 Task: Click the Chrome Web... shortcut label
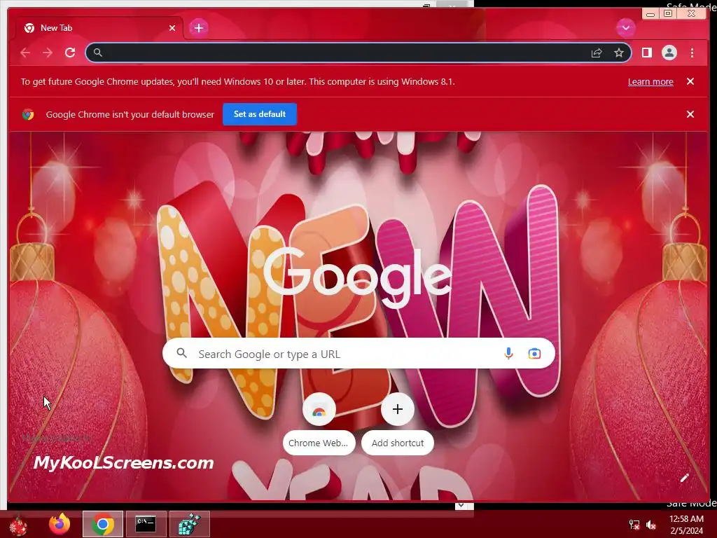319,443
